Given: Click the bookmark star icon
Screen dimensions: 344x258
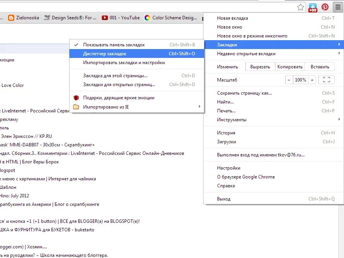Looking at the screenshot, I should (x=300, y=7).
